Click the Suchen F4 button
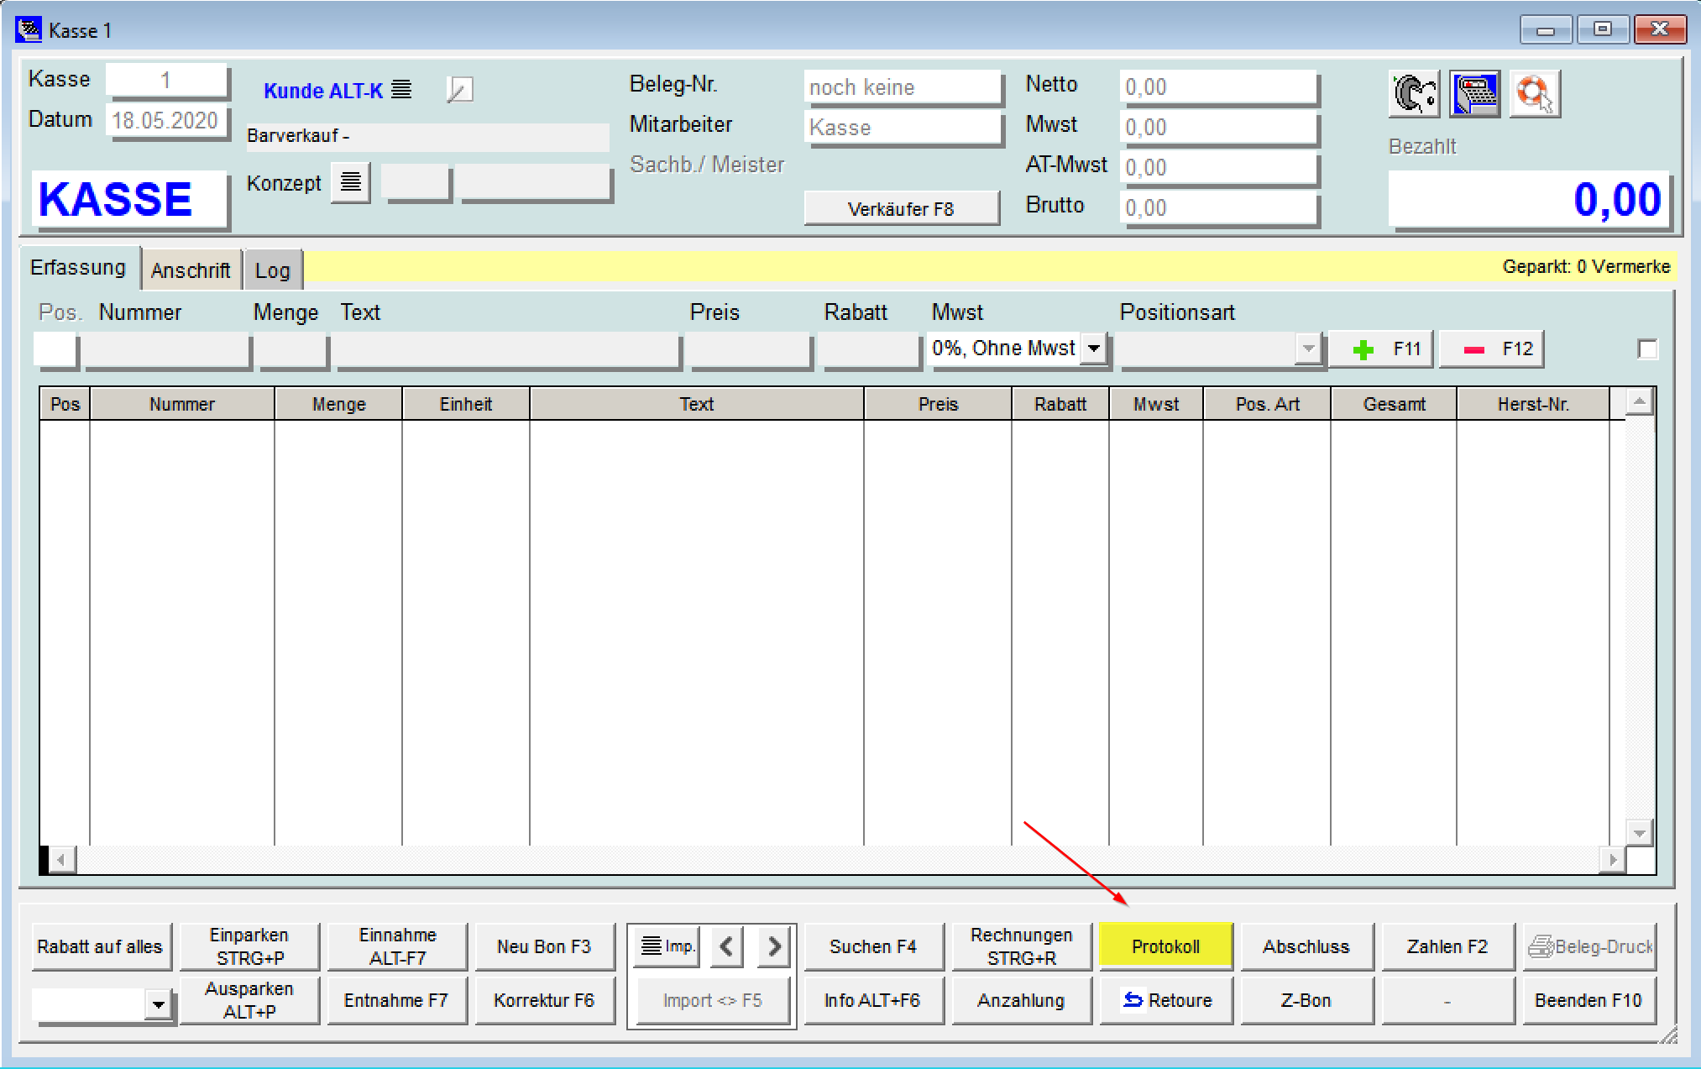The width and height of the screenshot is (1701, 1069). click(x=873, y=946)
